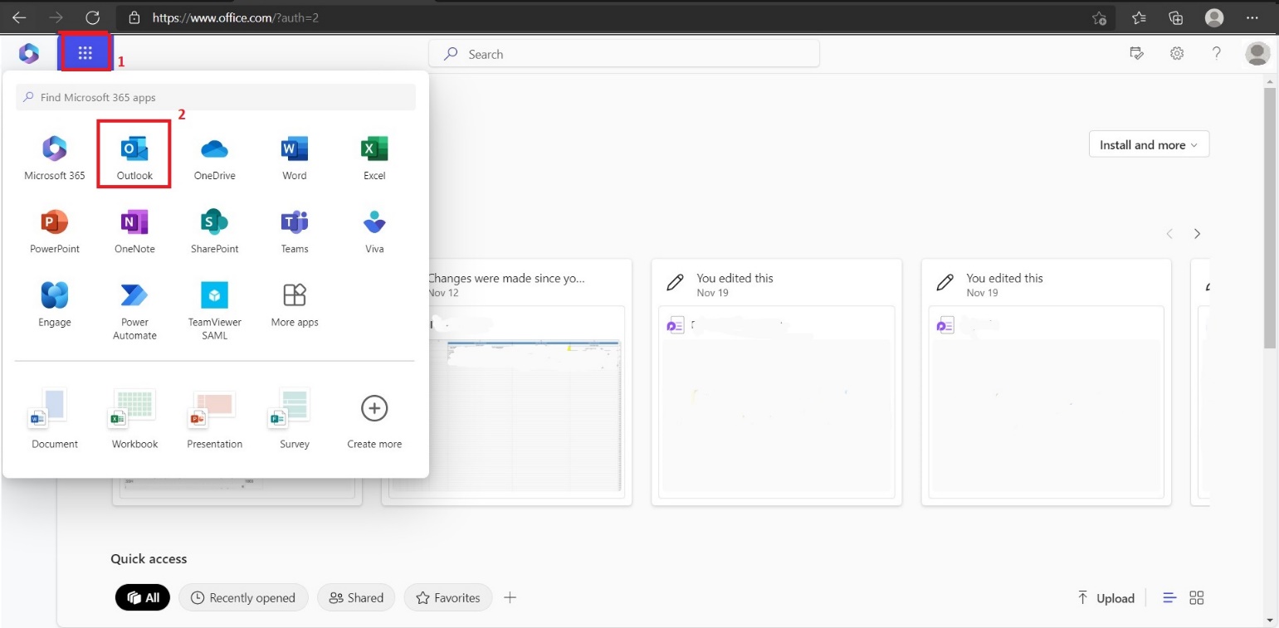Select the Favorites filter
The width and height of the screenshot is (1279, 628).
[x=448, y=597]
